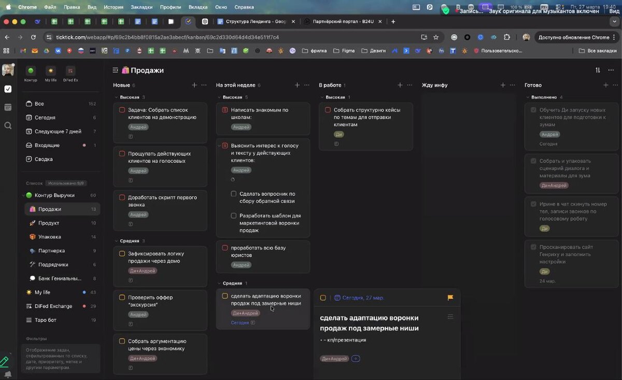Collapse Выполнено group in Готово column
The image size is (622, 380).
click(x=528, y=97)
